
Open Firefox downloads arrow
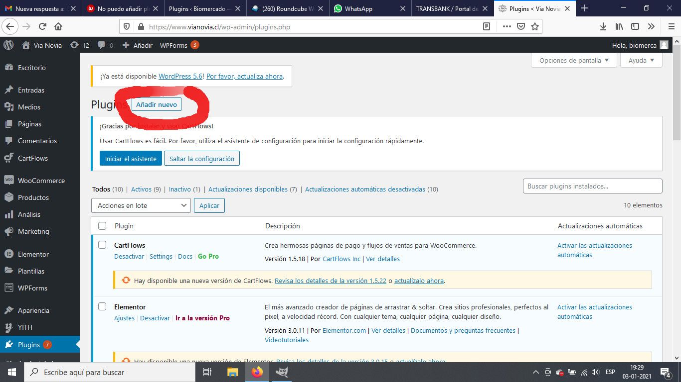click(603, 27)
